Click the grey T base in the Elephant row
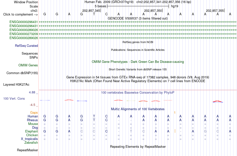This screenshot has height=156, width=237. pyautogui.click(x=131, y=131)
